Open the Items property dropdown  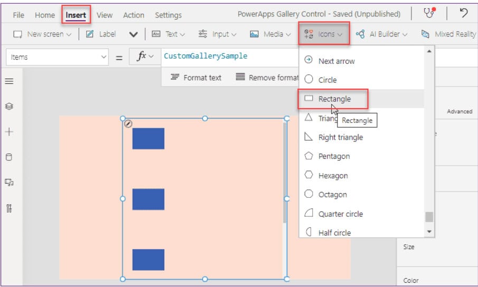click(58, 57)
